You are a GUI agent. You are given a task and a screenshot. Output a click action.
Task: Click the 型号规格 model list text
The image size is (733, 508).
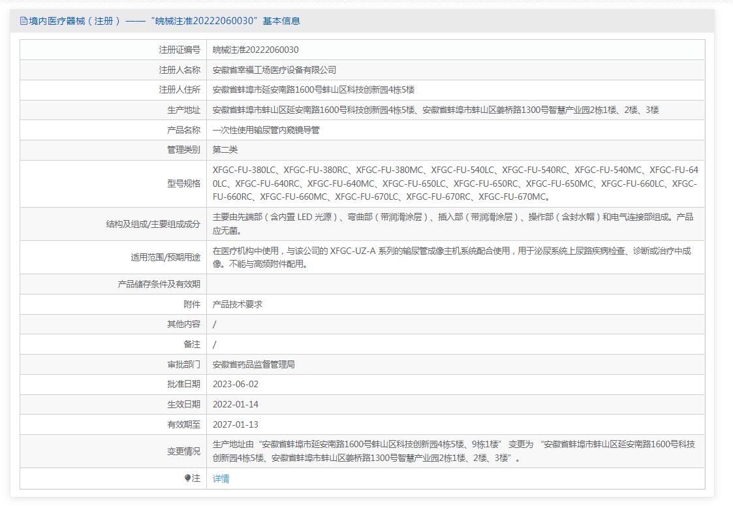tap(455, 183)
